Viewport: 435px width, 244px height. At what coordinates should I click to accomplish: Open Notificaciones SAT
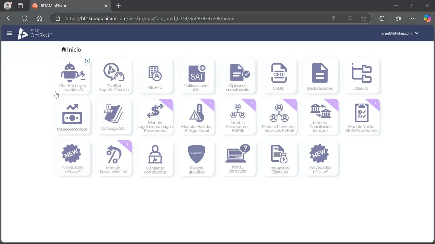click(196, 77)
